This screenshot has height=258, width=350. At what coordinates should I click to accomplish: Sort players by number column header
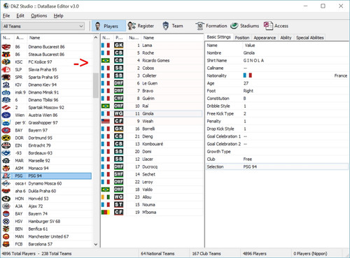click(134, 38)
